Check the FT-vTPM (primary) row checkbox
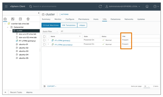This screenshot has width=163, height=97. tap(44, 40)
